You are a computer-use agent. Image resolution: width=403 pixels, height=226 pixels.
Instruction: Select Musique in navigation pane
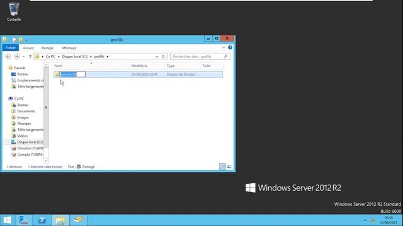pos(24,124)
